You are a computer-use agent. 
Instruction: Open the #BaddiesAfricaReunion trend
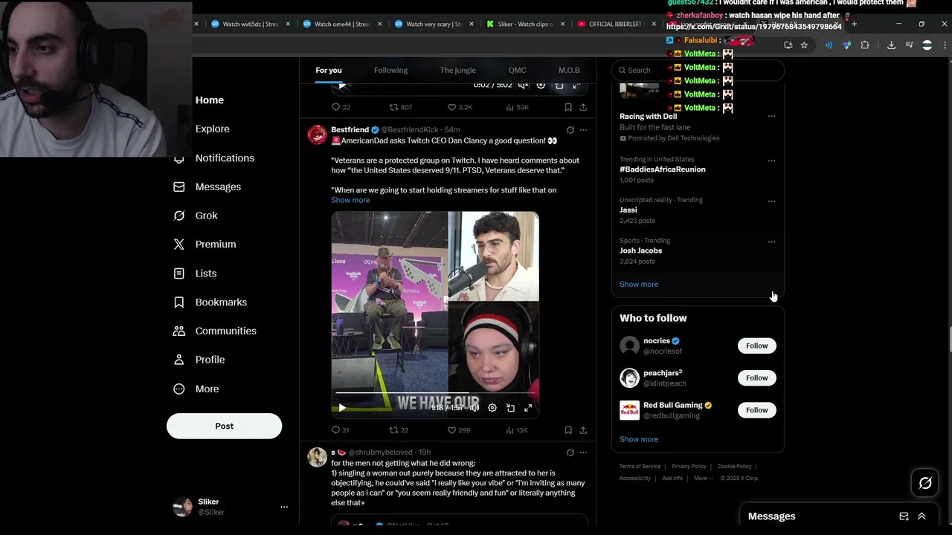[x=662, y=169]
